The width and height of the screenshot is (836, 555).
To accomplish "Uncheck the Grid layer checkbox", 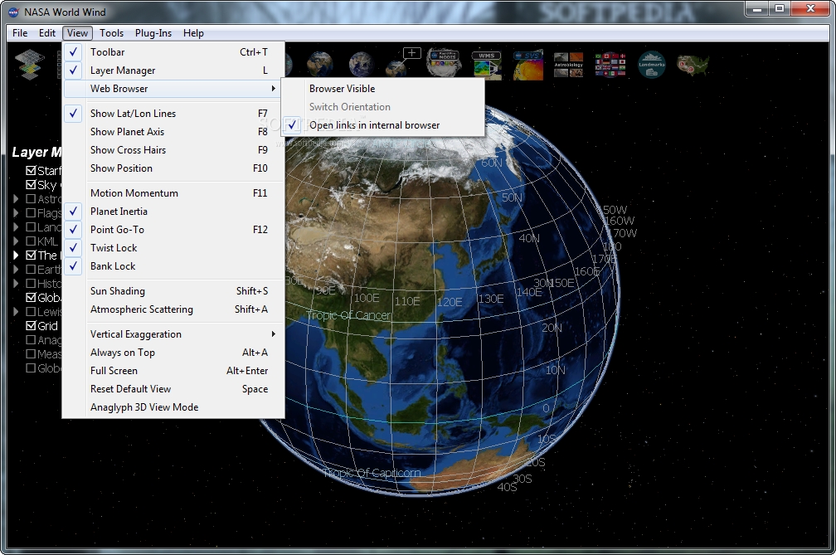I will tap(31, 325).
